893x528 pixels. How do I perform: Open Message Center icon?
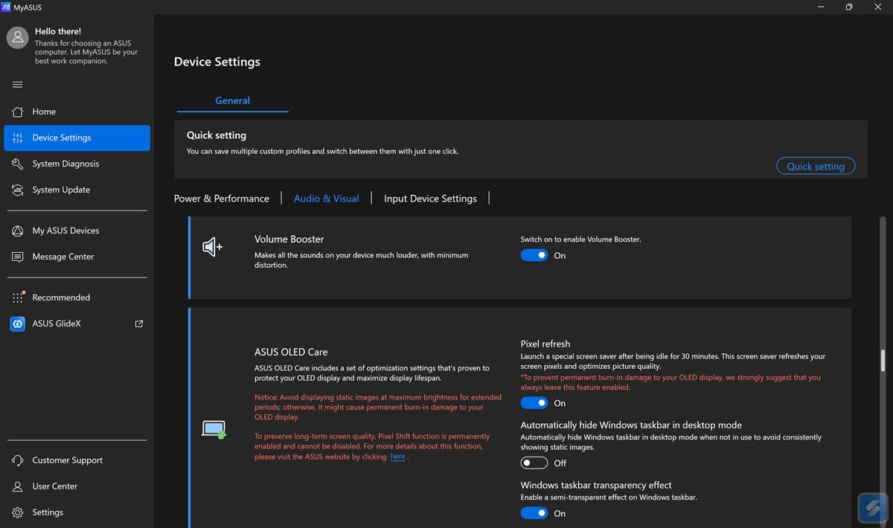click(18, 257)
